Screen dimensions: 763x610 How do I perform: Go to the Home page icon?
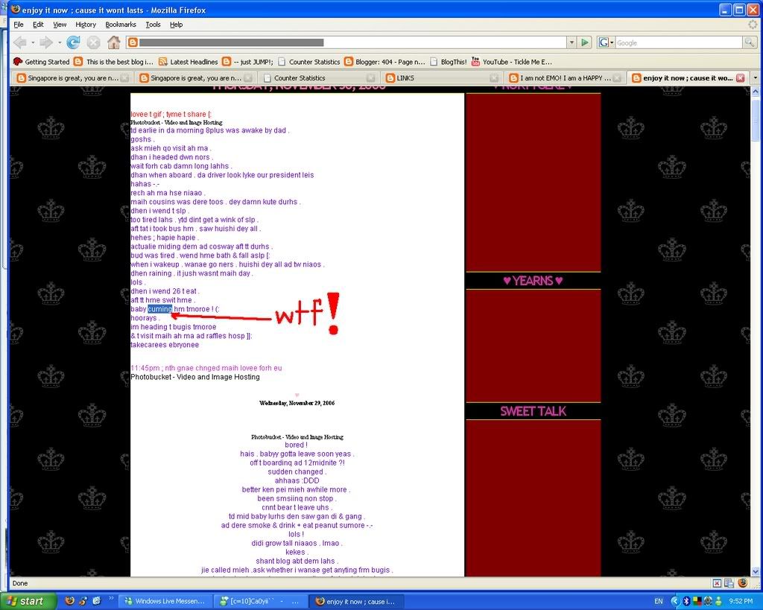tap(114, 42)
